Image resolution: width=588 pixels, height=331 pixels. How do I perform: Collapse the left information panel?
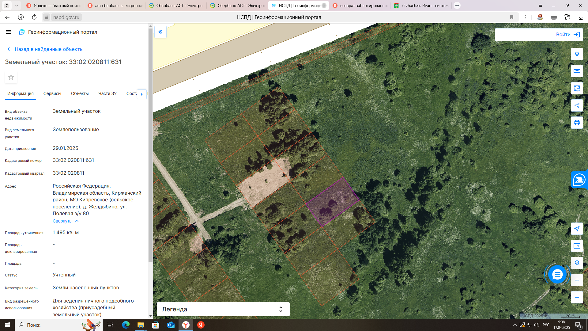click(160, 32)
